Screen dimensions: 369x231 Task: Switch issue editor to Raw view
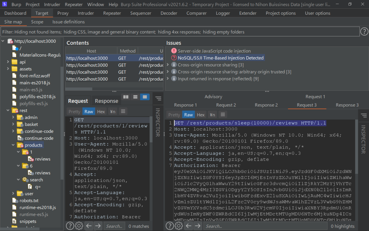coord(188,115)
